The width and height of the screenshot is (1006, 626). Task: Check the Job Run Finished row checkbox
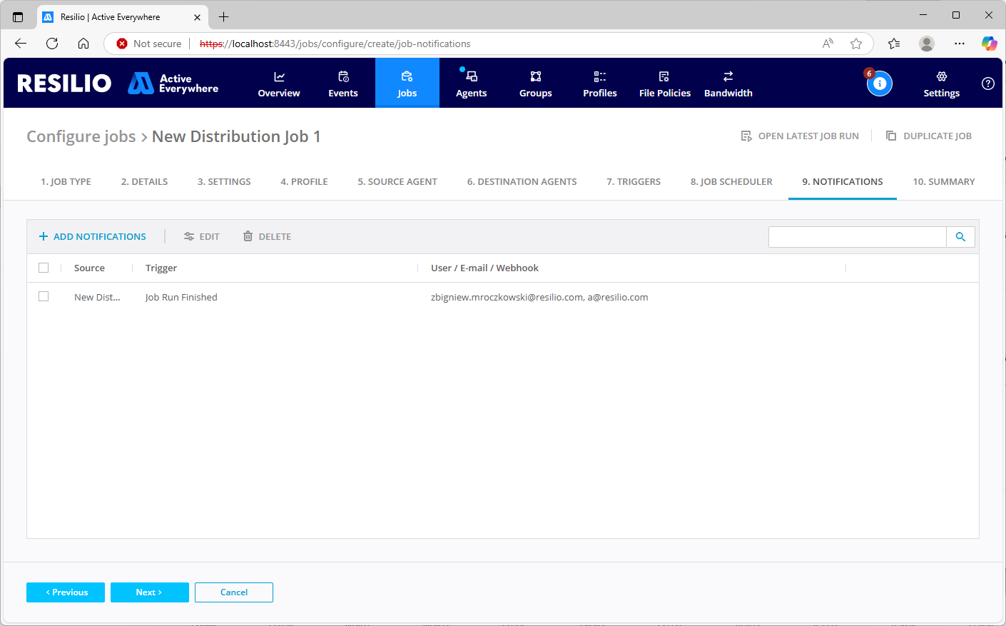44,297
